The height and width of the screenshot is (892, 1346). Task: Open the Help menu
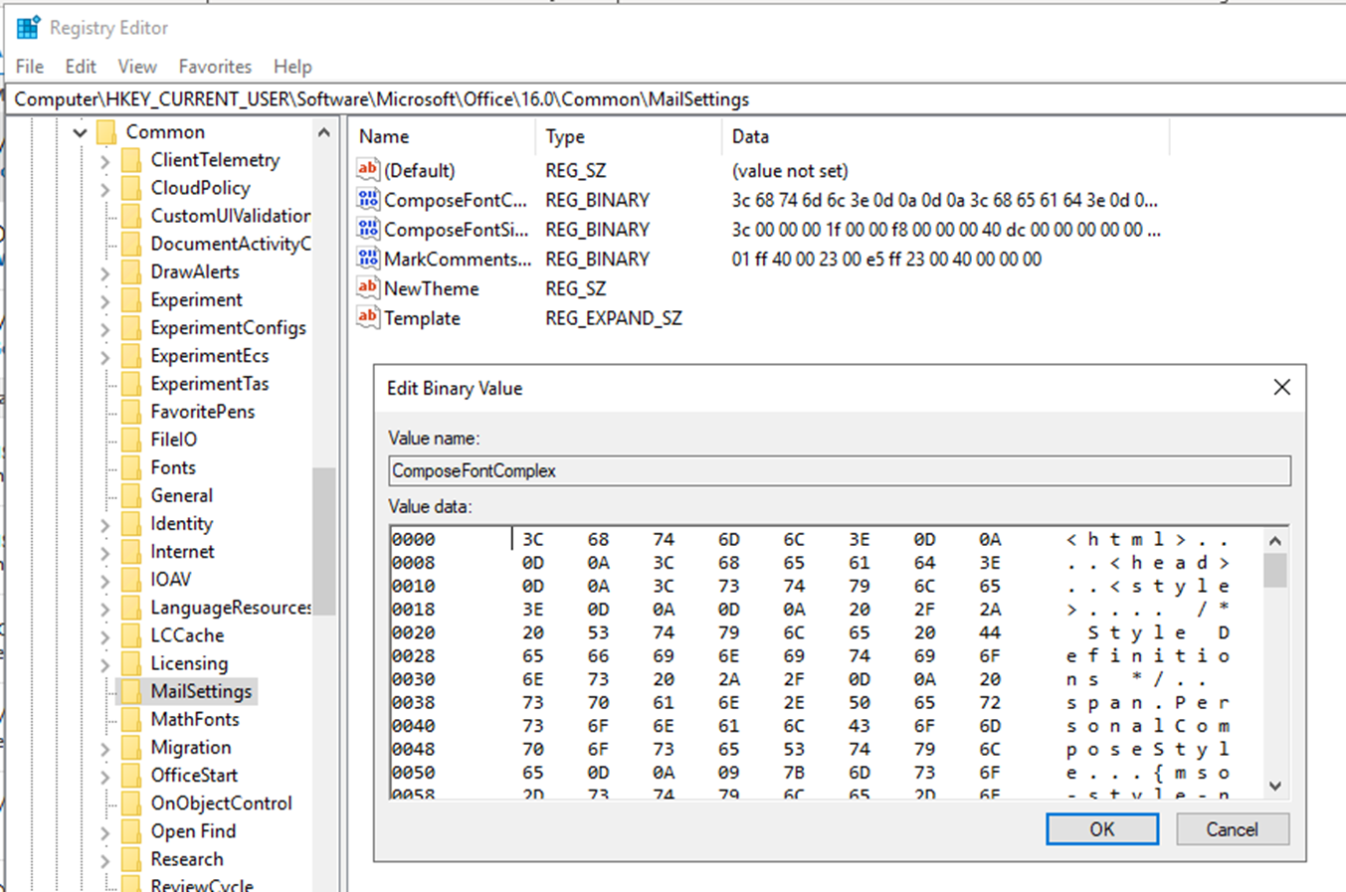292,67
